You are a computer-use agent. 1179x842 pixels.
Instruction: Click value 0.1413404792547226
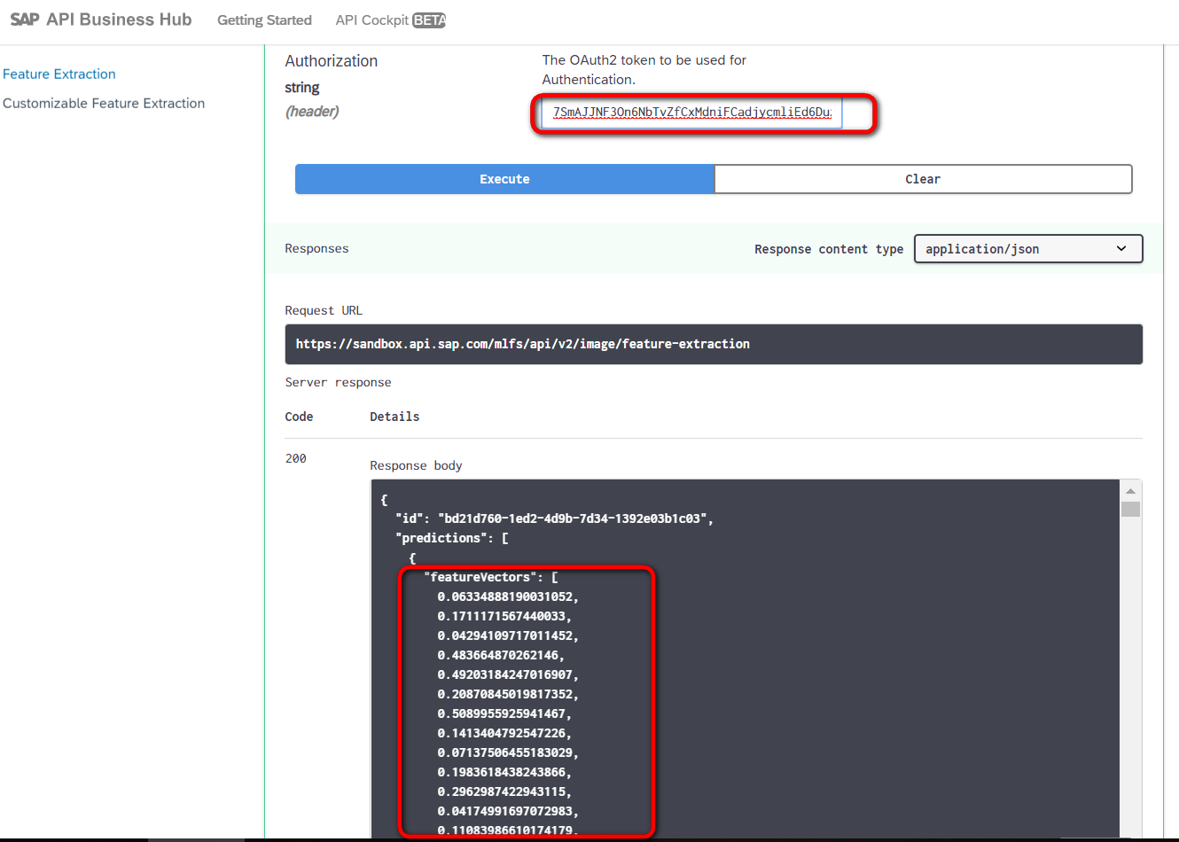[x=504, y=733]
